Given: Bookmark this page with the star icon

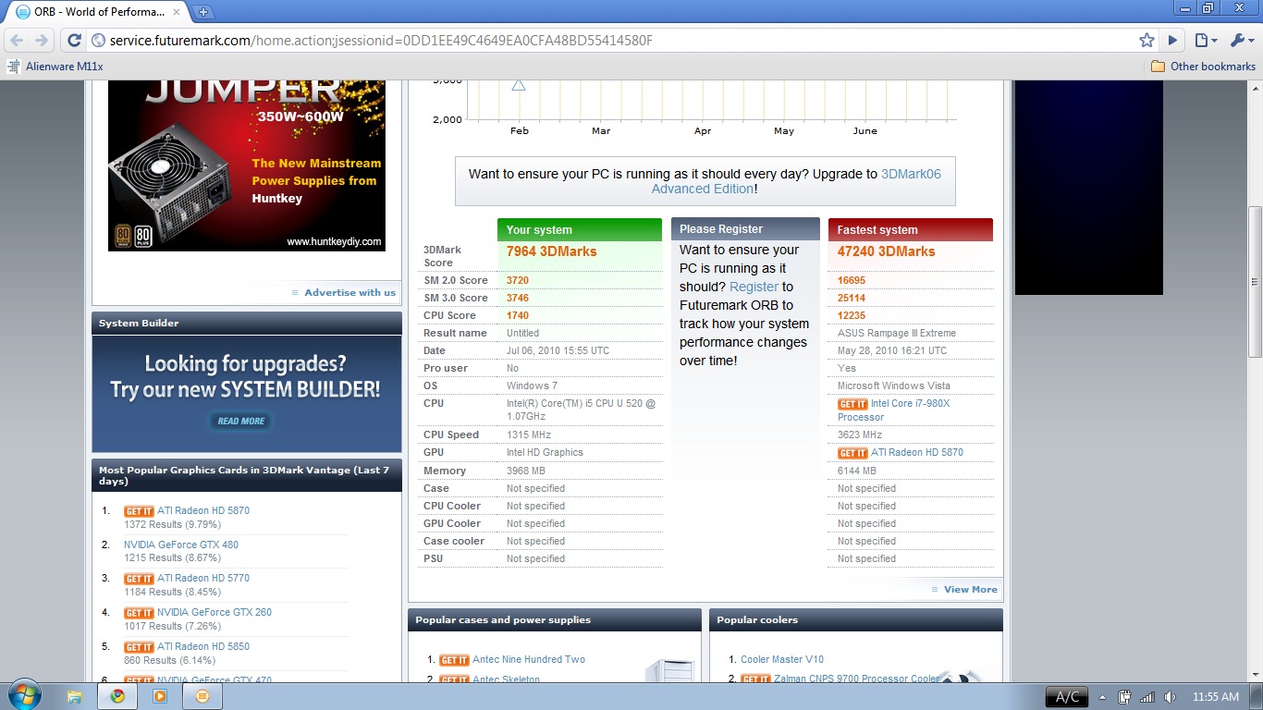Looking at the screenshot, I should (1147, 41).
